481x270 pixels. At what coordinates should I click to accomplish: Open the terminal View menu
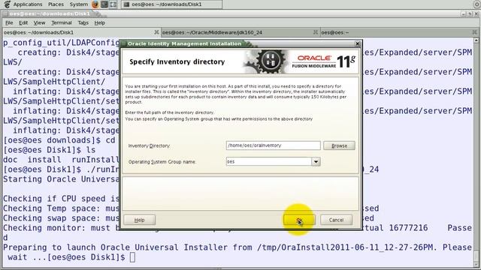pyautogui.click(x=39, y=22)
